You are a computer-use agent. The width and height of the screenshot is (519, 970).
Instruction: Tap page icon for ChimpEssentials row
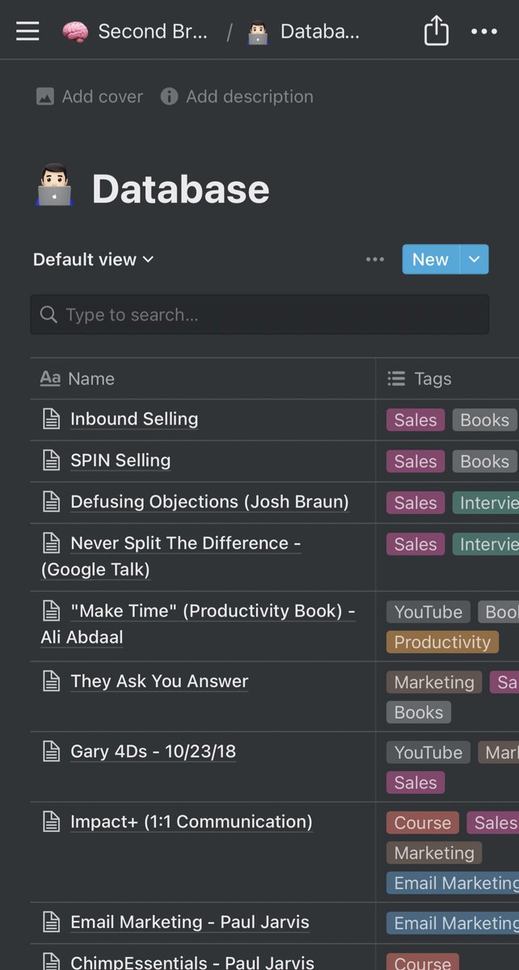click(x=52, y=962)
